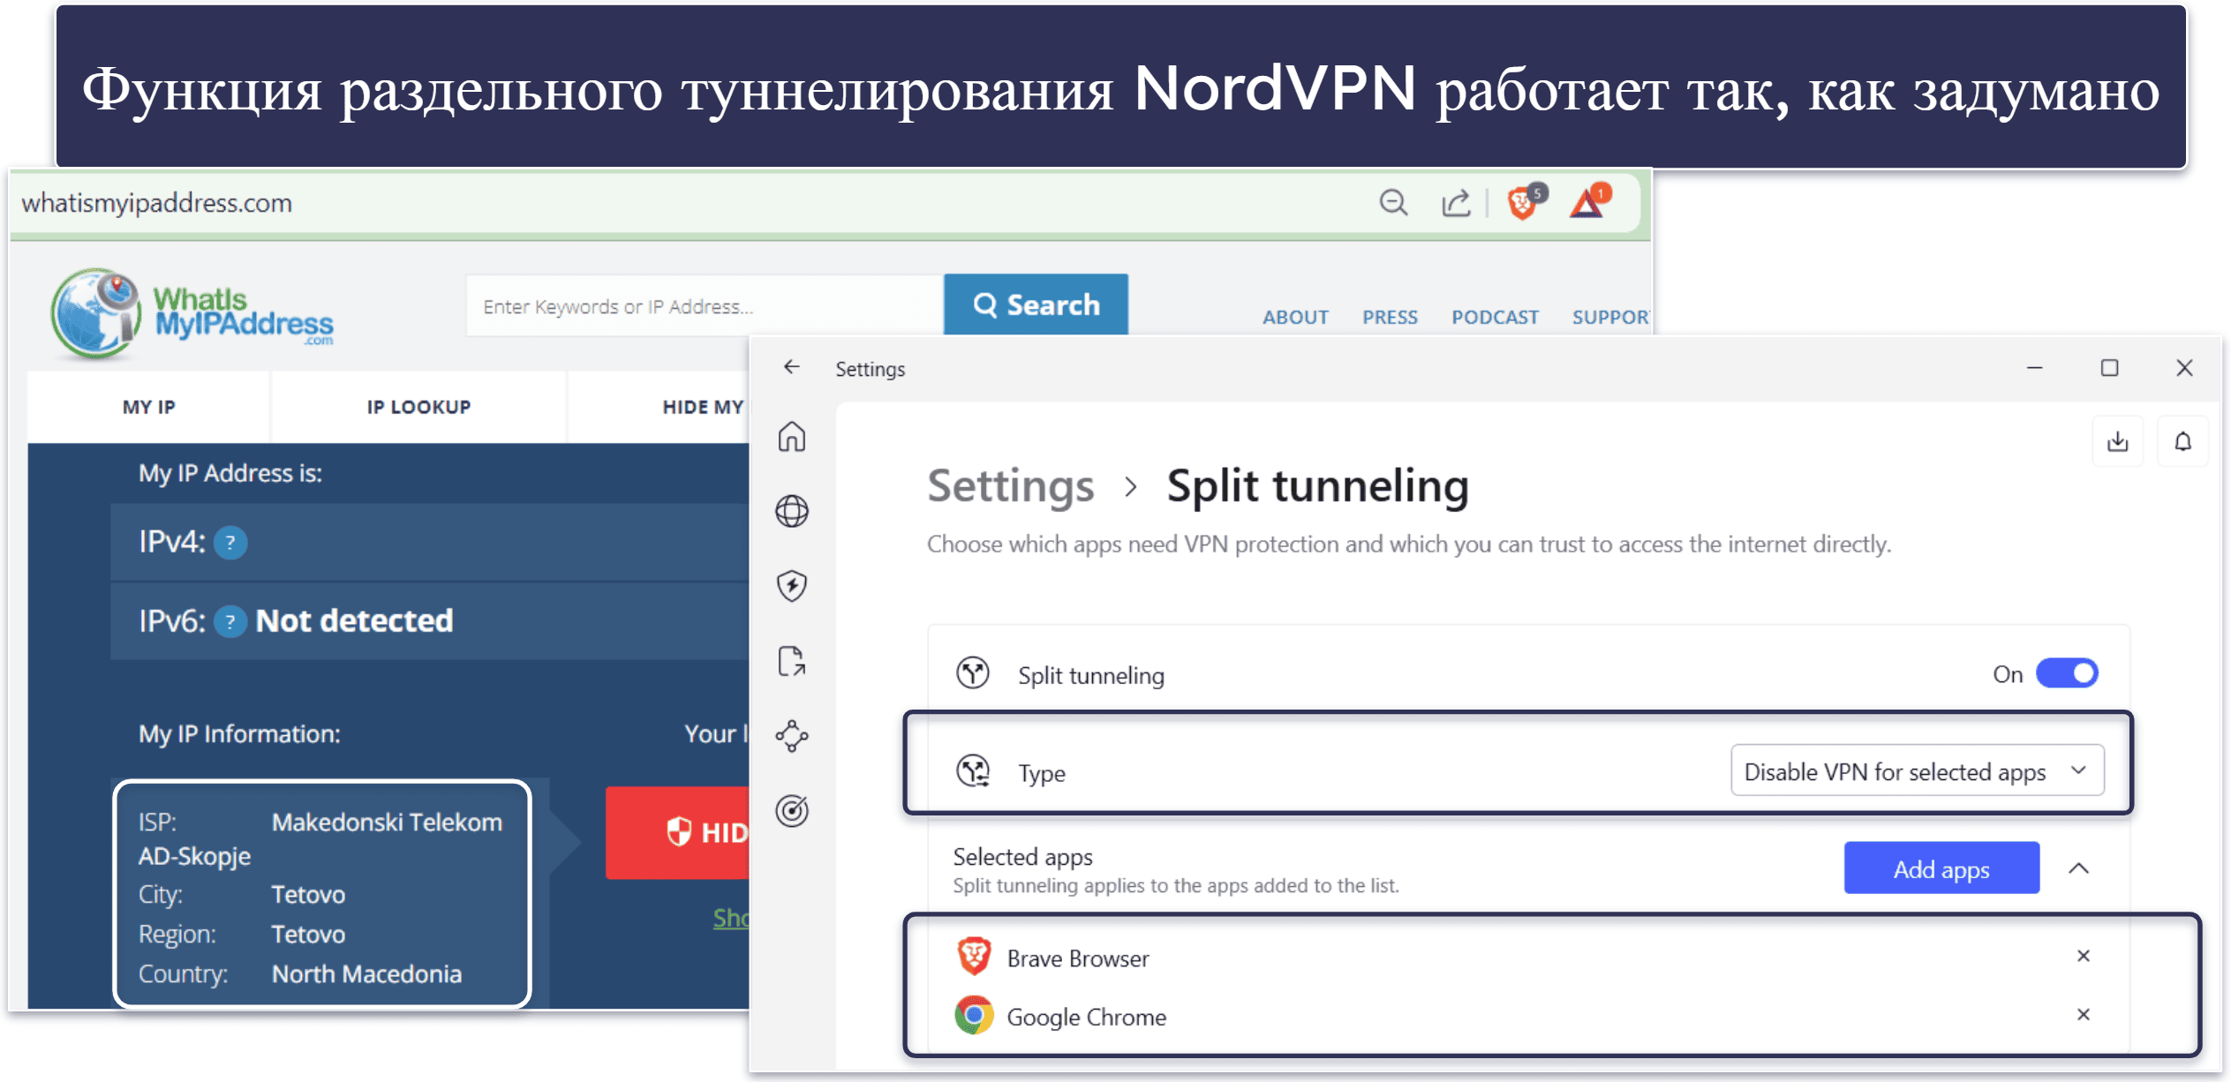Click the WhatIsMyIPAddress logo
The height and width of the screenshot is (1082, 2231).
[192, 314]
